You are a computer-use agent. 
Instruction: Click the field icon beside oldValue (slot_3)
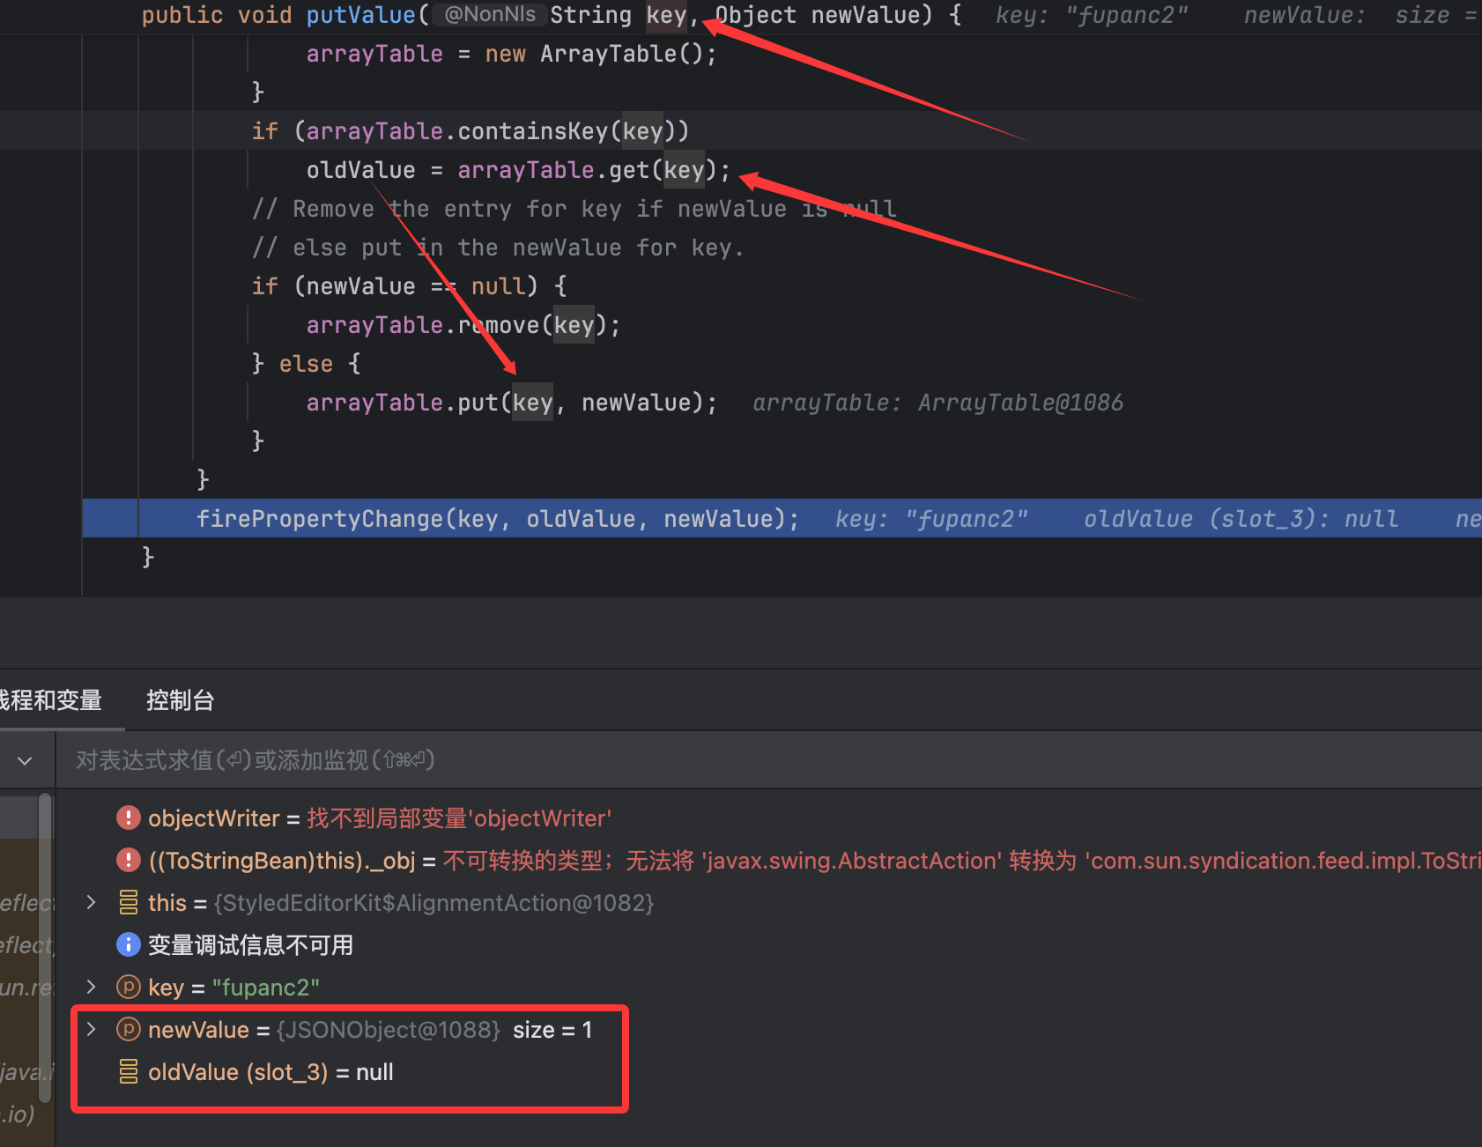pos(128,1072)
